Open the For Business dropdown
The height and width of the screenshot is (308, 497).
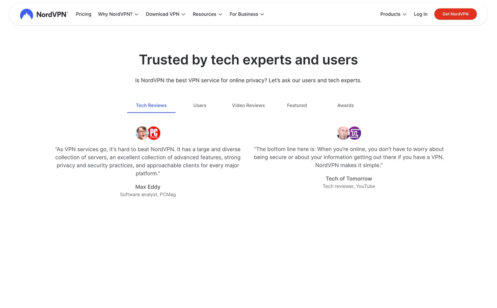point(247,14)
